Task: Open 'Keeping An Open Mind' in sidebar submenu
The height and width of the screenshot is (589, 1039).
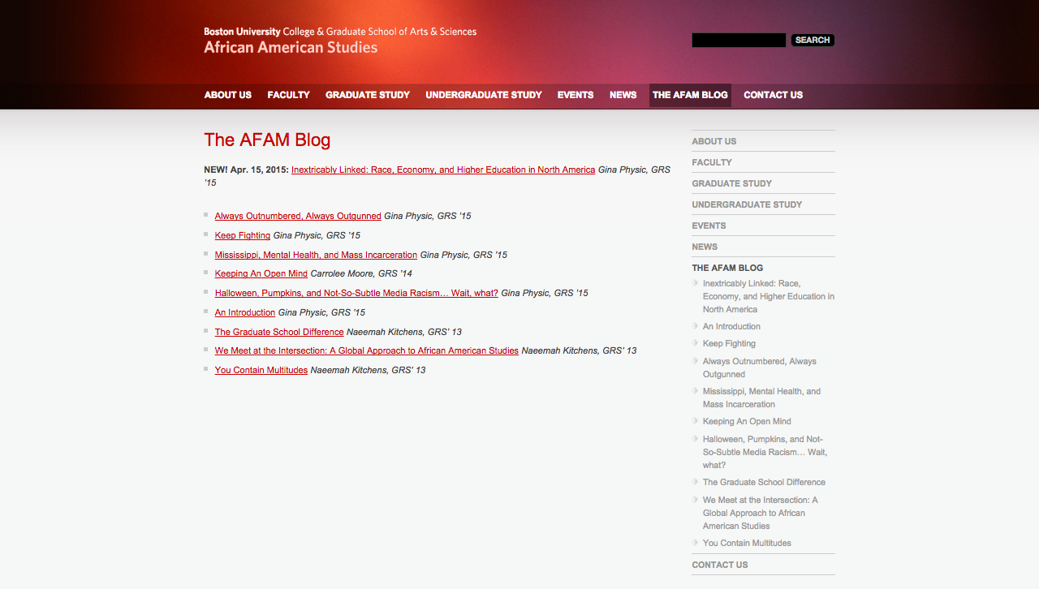Action: (x=747, y=422)
